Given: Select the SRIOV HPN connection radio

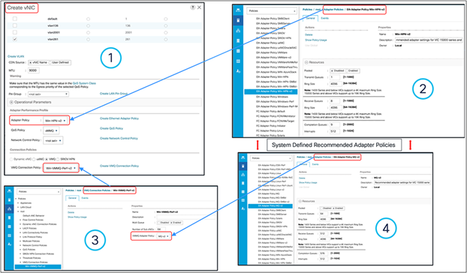Looking at the screenshot, I should click(x=58, y=160).
